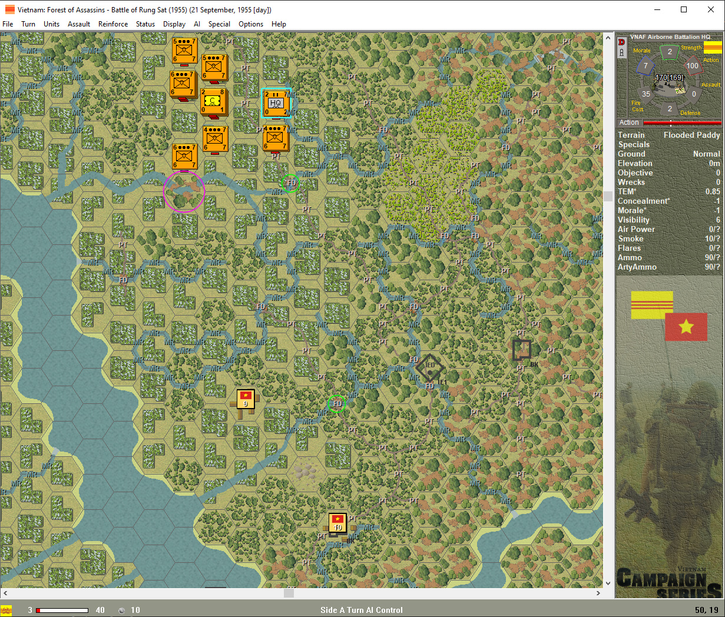
Task: Click the large South Vietnam flag in side panel
Action: pos(652,305)
